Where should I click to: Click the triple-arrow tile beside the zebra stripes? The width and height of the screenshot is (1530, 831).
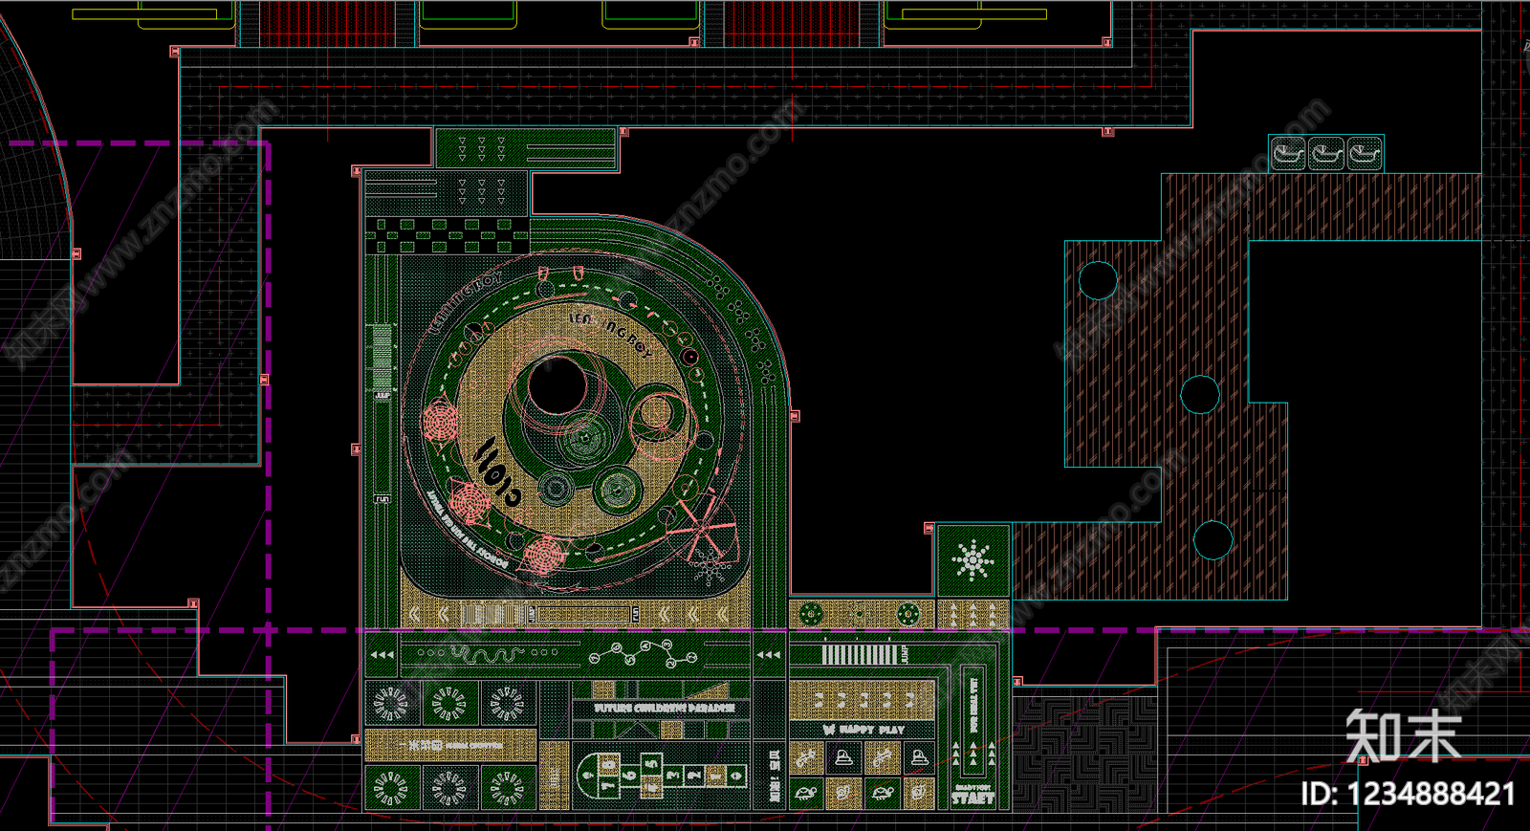(x=769, y=655)
